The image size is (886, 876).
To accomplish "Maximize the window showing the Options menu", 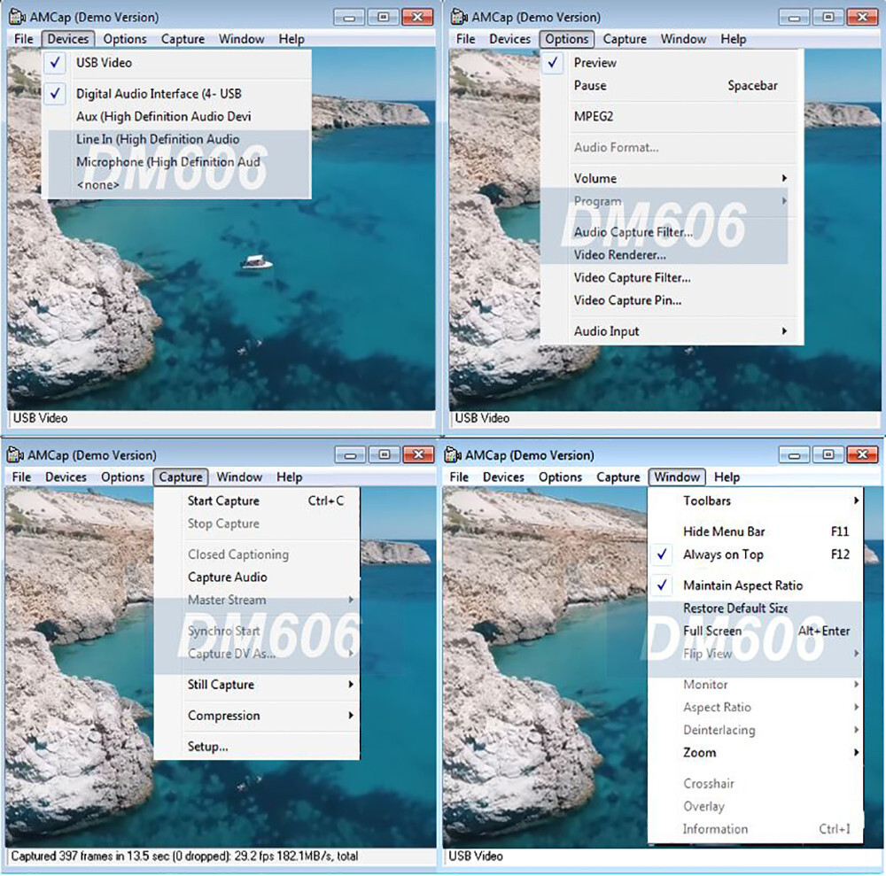I will click(827, 17).
